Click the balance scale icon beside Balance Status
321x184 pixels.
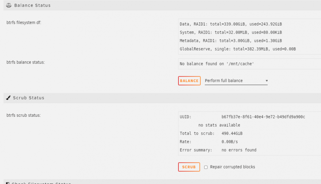pos(9,5)
